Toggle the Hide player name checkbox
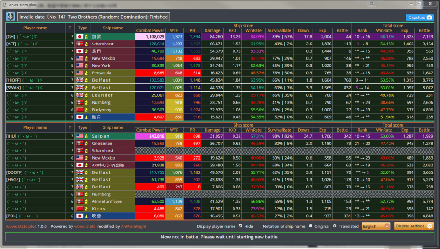Screen dimensions: 440x249 point(240,226)
